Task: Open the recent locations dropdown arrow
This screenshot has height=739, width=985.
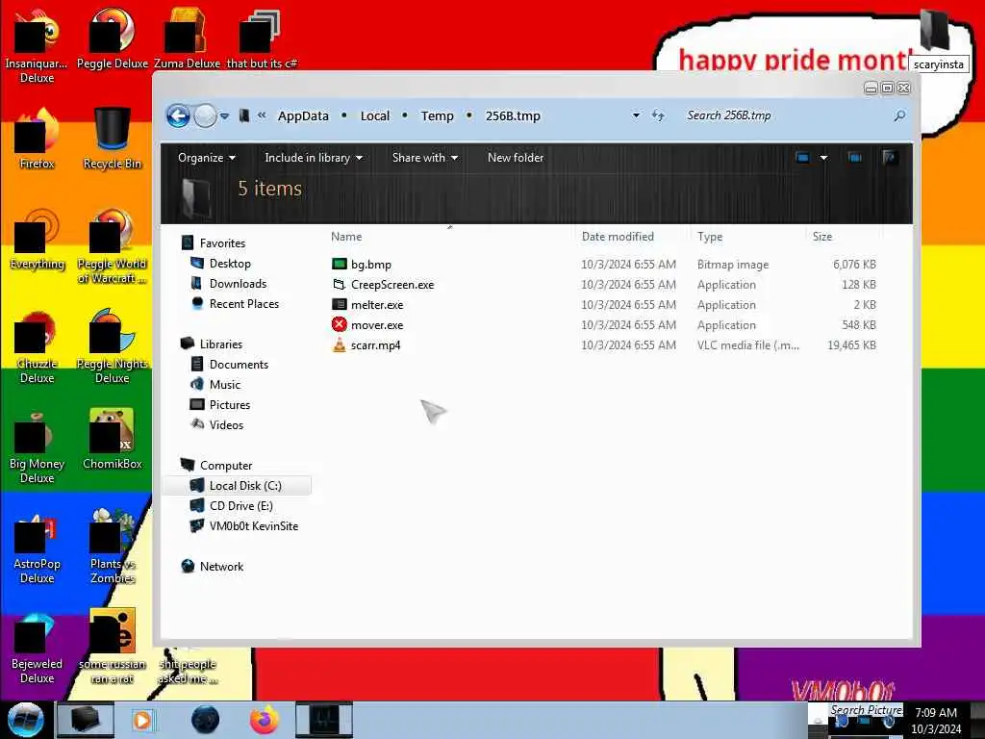Action: 224,116
